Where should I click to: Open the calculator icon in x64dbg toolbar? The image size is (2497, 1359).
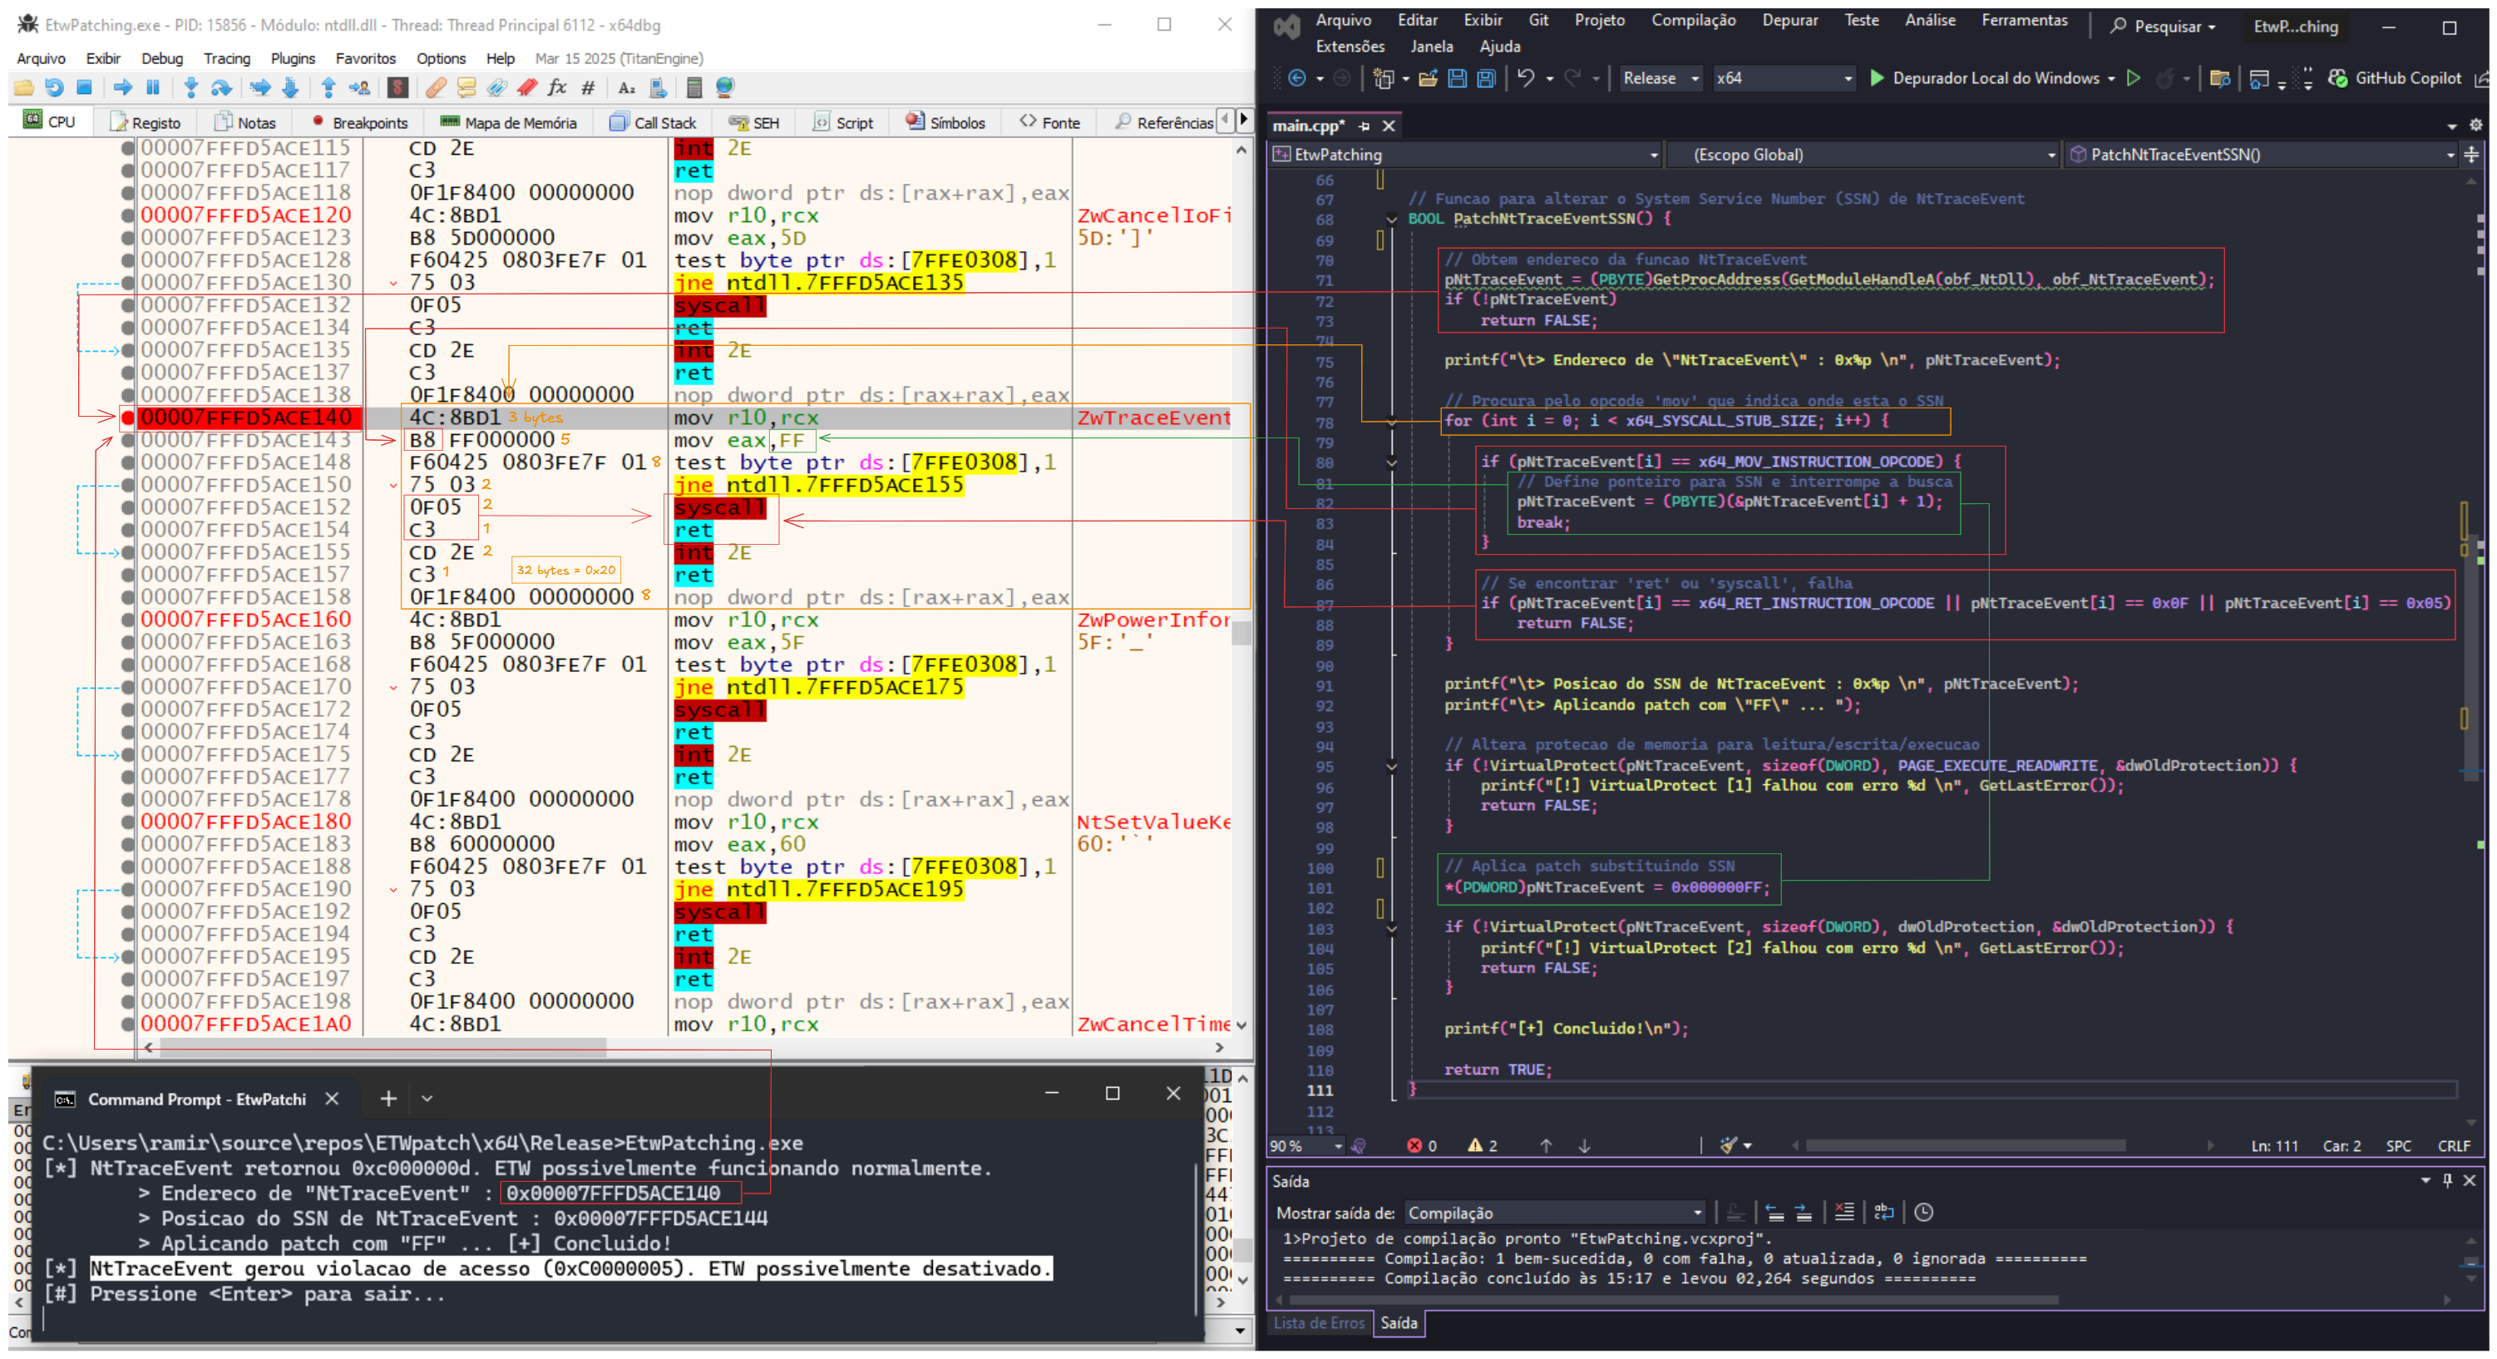click(x=693, y=88)
